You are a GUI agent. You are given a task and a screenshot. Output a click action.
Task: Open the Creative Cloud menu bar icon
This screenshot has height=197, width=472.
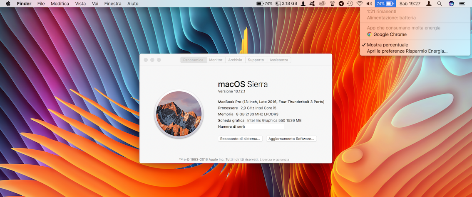(x=323, y=4)
